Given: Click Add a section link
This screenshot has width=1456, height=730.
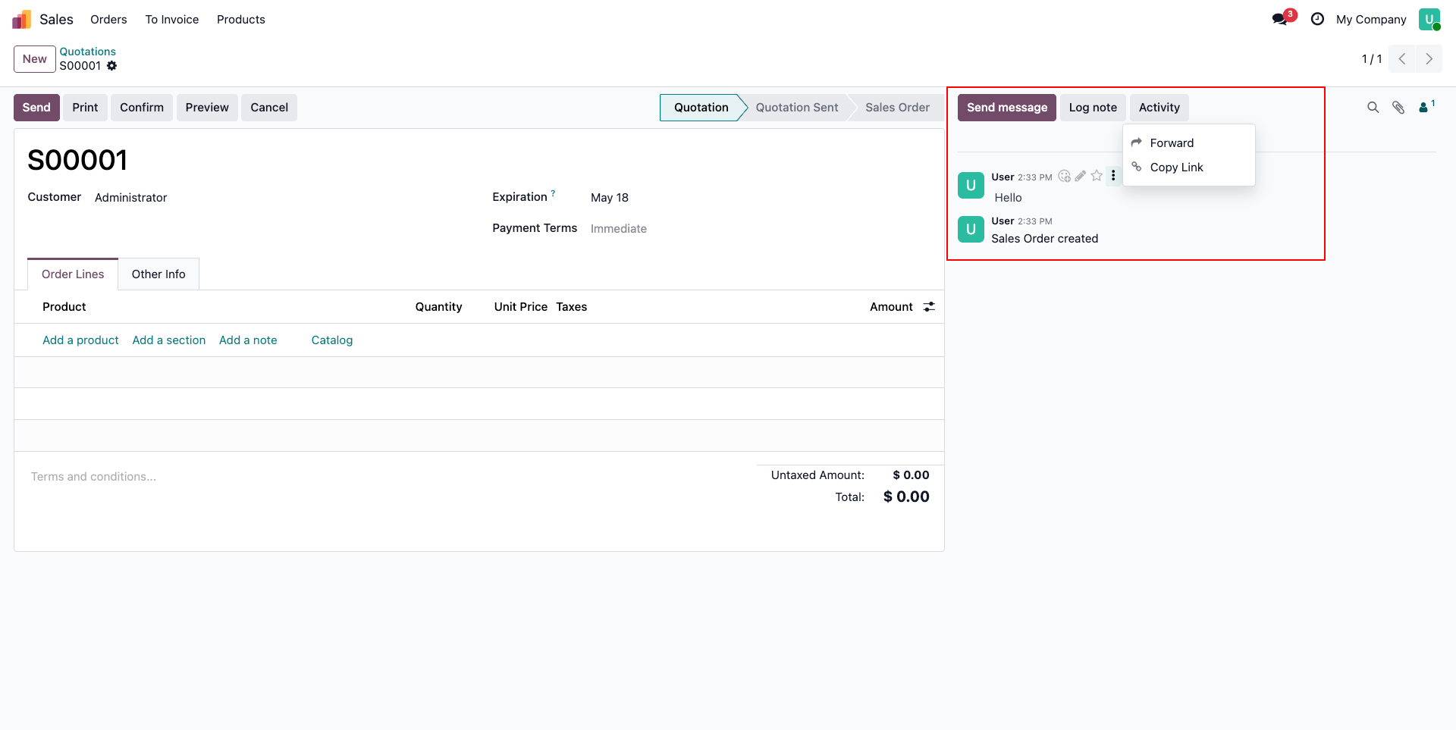Looking at the screenshot, I should (x=169, y=340).
